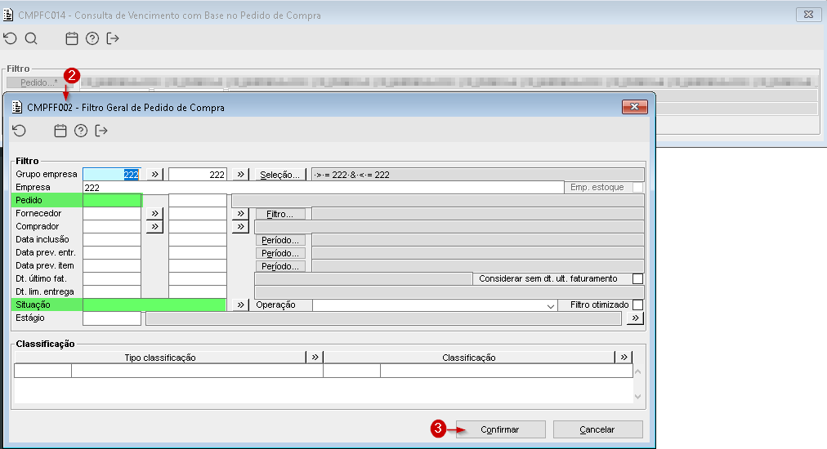Viewport: 827px width, 449px height.
Task: Click the Filtro... button for Fornecedor
Action: tap(280, 214)
